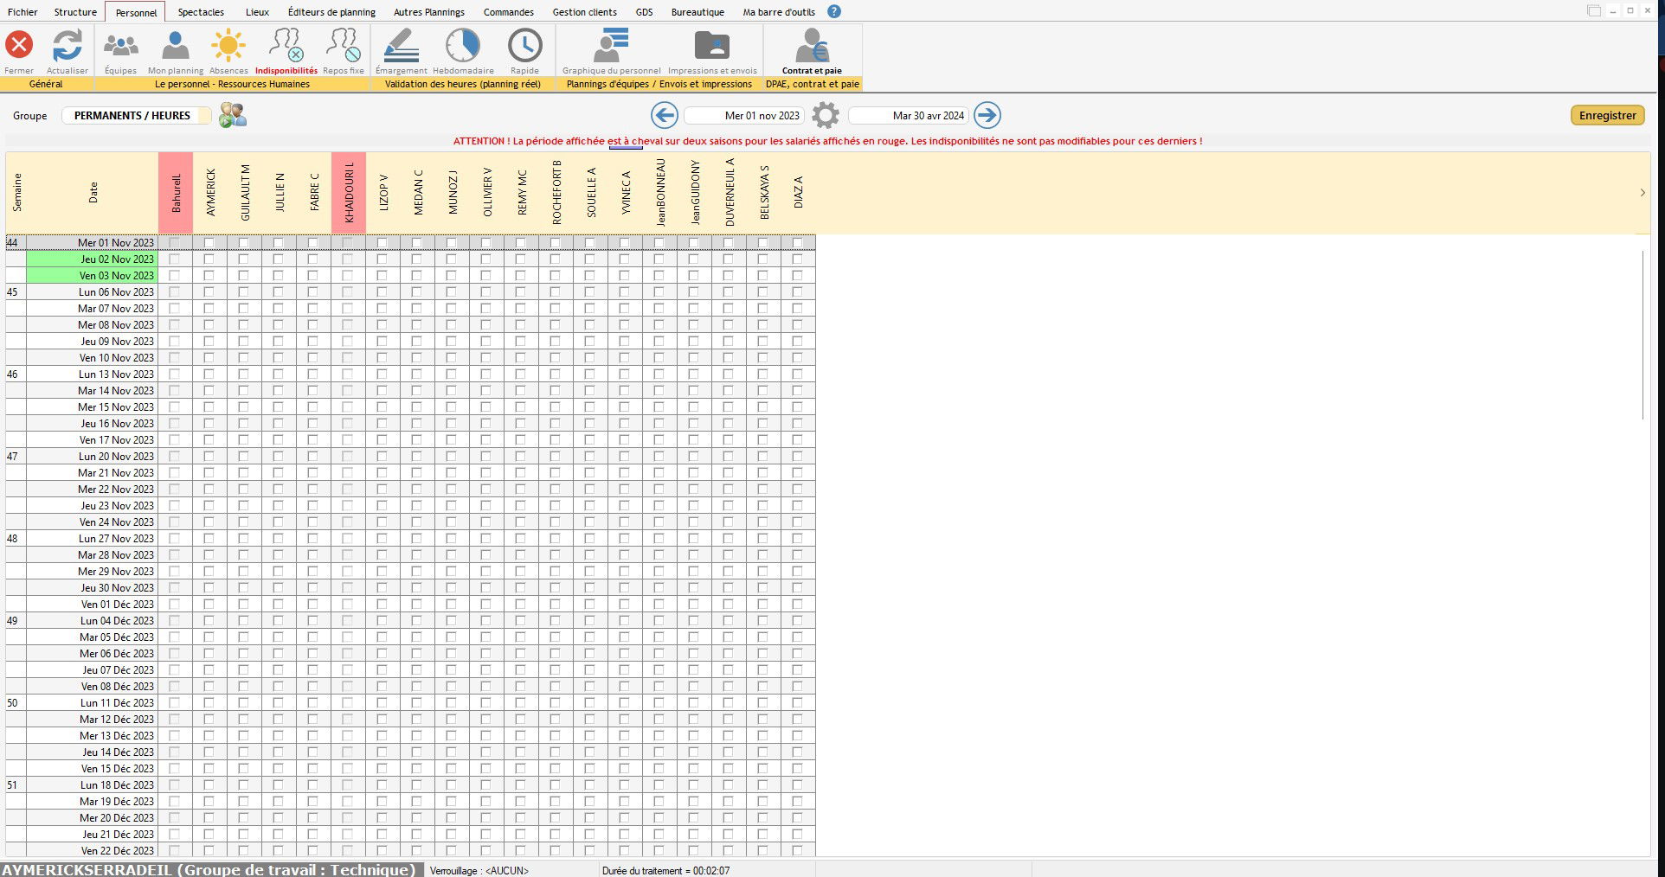The image size is (1665, 877).
Task: Open the Gestion clients menu
Action: click(x=584, y=12)
